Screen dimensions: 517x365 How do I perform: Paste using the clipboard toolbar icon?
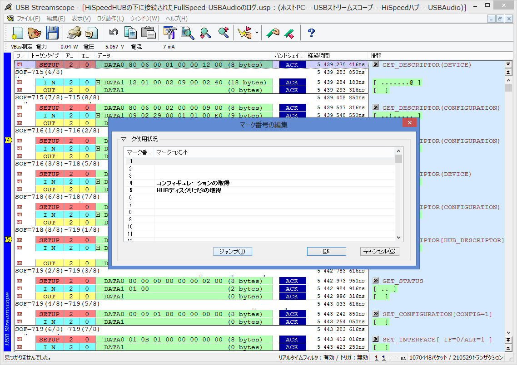click(x=148, y=33)
